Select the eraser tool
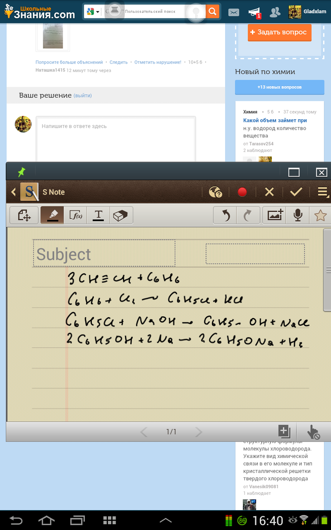This screenshot has height=530, width=331. click(x=121, y=215)
